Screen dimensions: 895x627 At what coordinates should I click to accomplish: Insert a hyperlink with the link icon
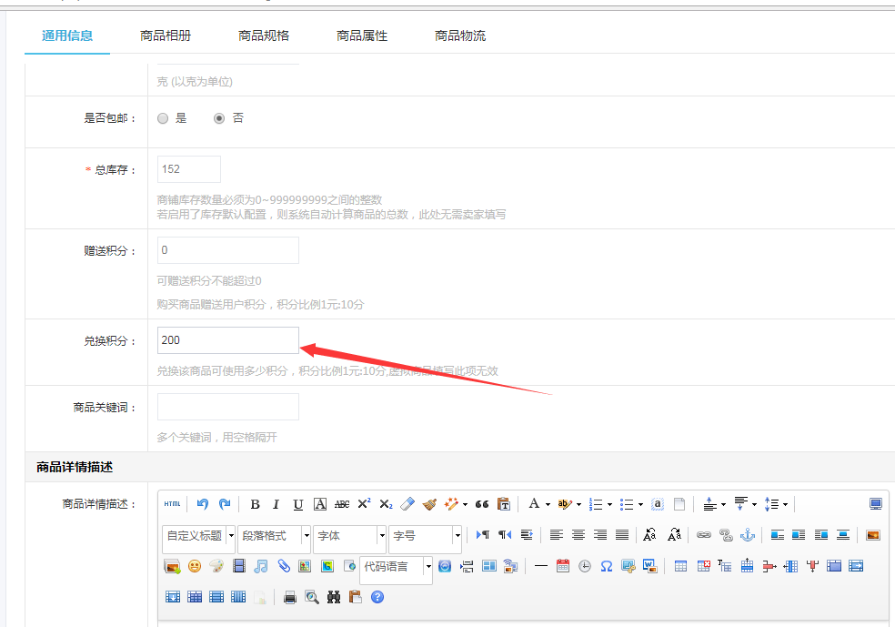(703, 535)
